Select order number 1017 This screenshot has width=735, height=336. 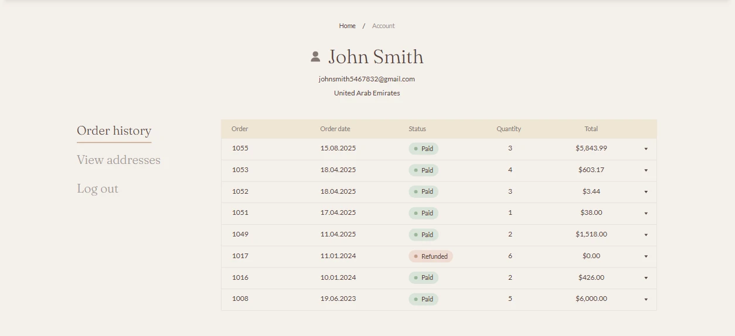[240, 256]
